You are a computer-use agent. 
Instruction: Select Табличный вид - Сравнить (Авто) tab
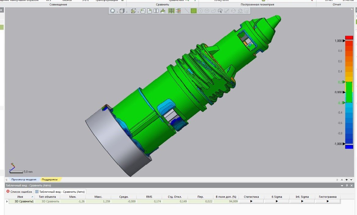60,192
